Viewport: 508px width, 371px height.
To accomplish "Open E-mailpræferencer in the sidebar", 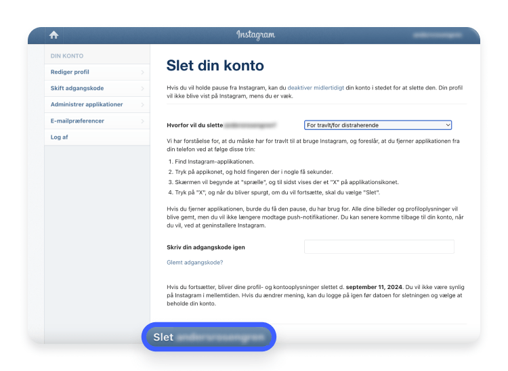I will (97, 121).
